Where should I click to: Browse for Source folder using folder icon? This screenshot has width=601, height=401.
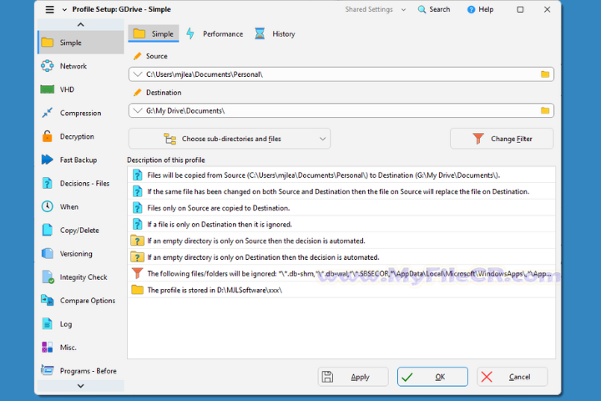pyautogui.click(x=544, y=74)
